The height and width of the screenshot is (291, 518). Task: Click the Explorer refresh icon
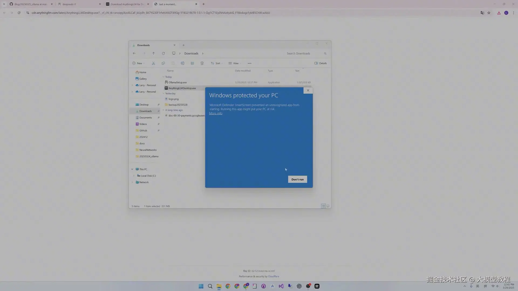pos(163,53)
